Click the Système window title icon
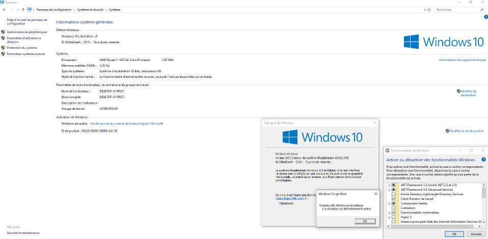This screenshot has height=239, width=488. coord(2,2)
